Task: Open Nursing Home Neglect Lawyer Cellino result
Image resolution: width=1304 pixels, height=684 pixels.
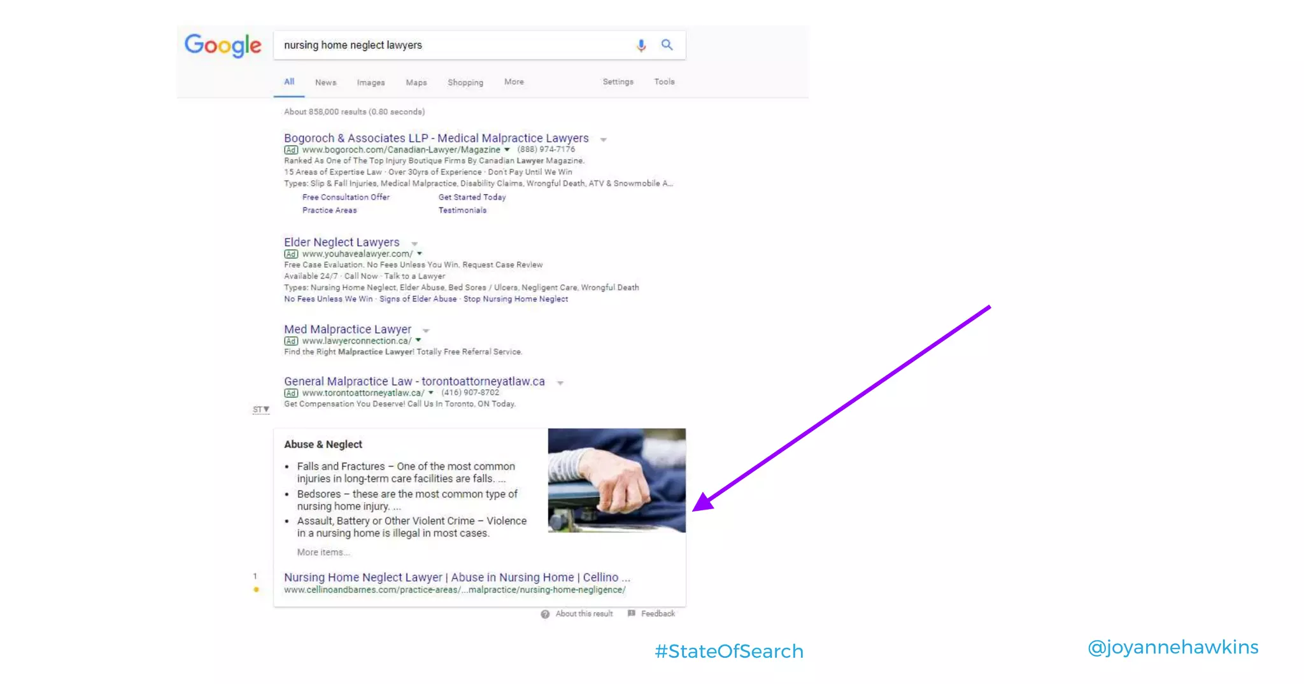Action: click(x=457, y=577)
